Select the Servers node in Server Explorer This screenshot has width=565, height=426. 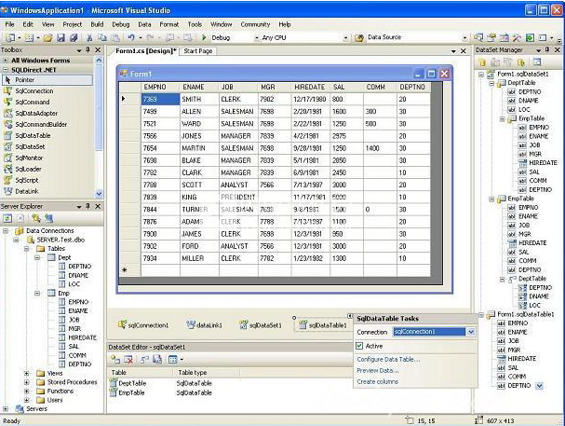pyautogui.click(x=36, y=408)
